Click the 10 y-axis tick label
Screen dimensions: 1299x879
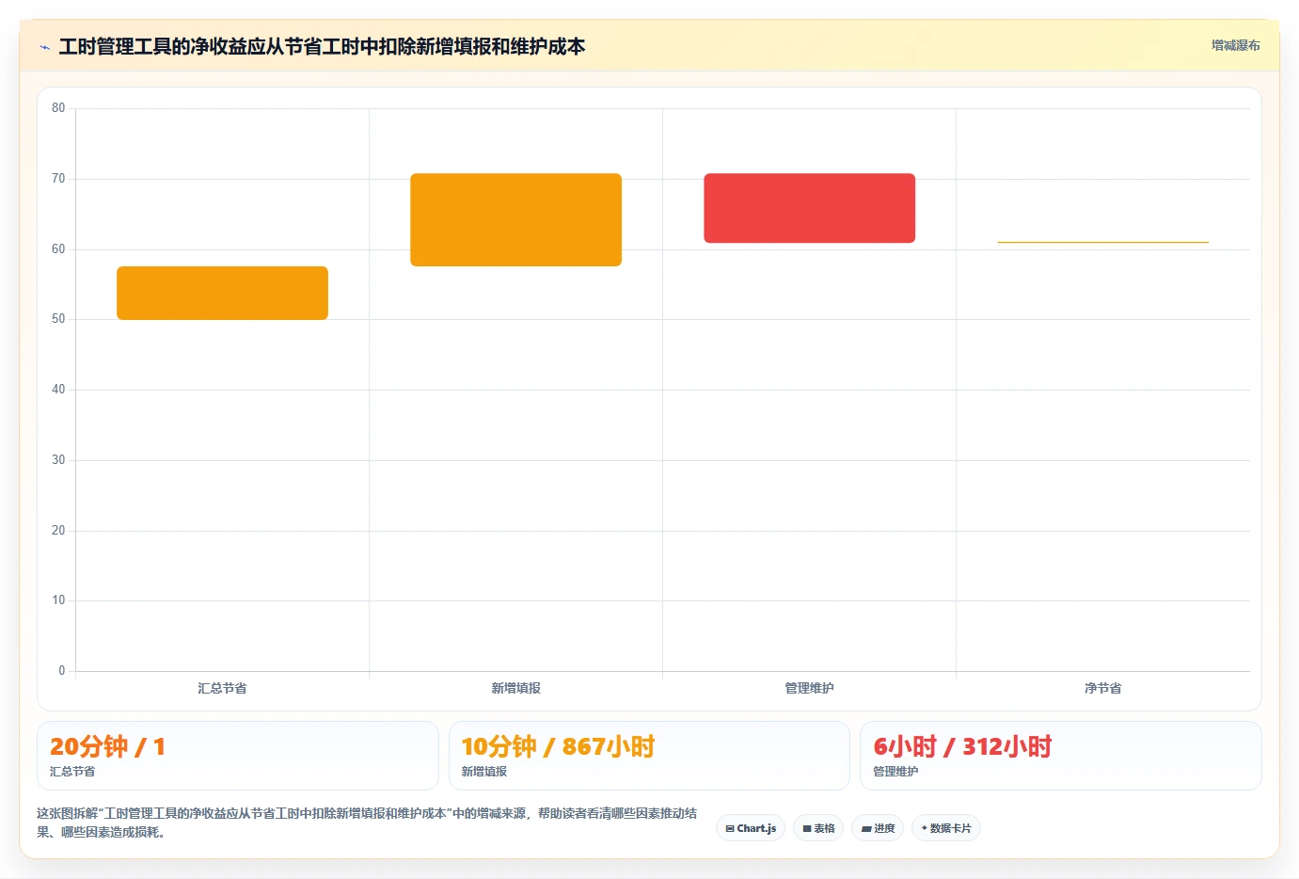(x=58, y=600)
